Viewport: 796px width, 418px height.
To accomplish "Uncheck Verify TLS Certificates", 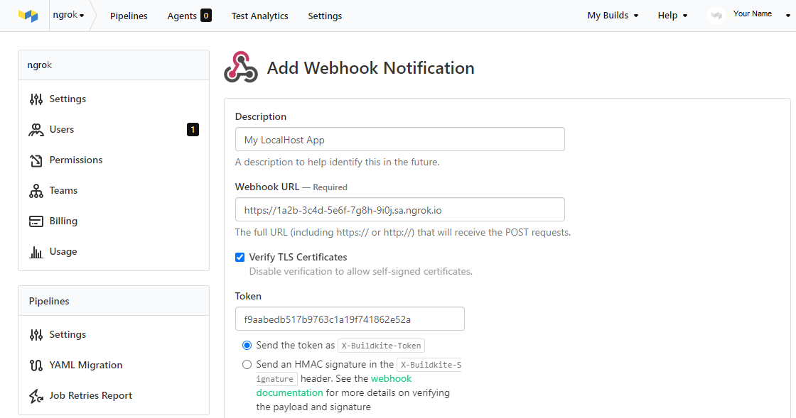I will (240, 257).
